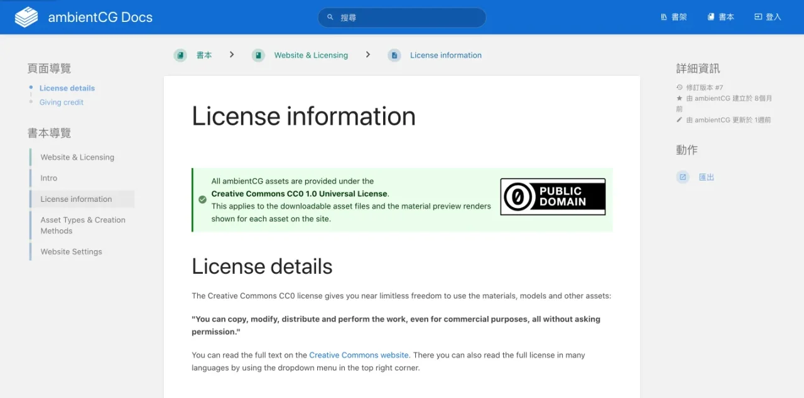Click the License information breadcrumb page icon
Image resolution: width=804 pixels, height=398 pixels.
click(x=394, y=55)
